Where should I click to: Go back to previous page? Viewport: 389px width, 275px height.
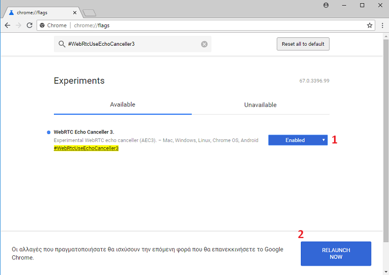point(7,25)
